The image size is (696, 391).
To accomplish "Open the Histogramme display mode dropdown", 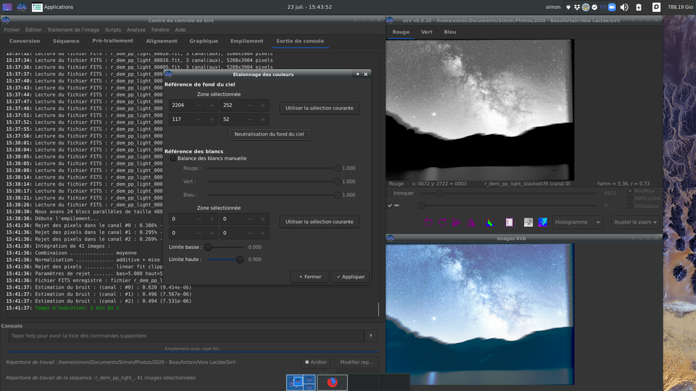I will tap(578, 223).
